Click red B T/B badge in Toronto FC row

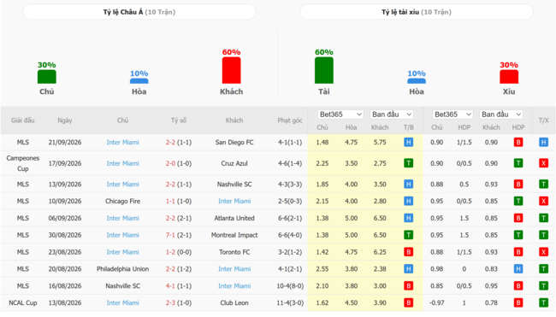tap(409, 252)
